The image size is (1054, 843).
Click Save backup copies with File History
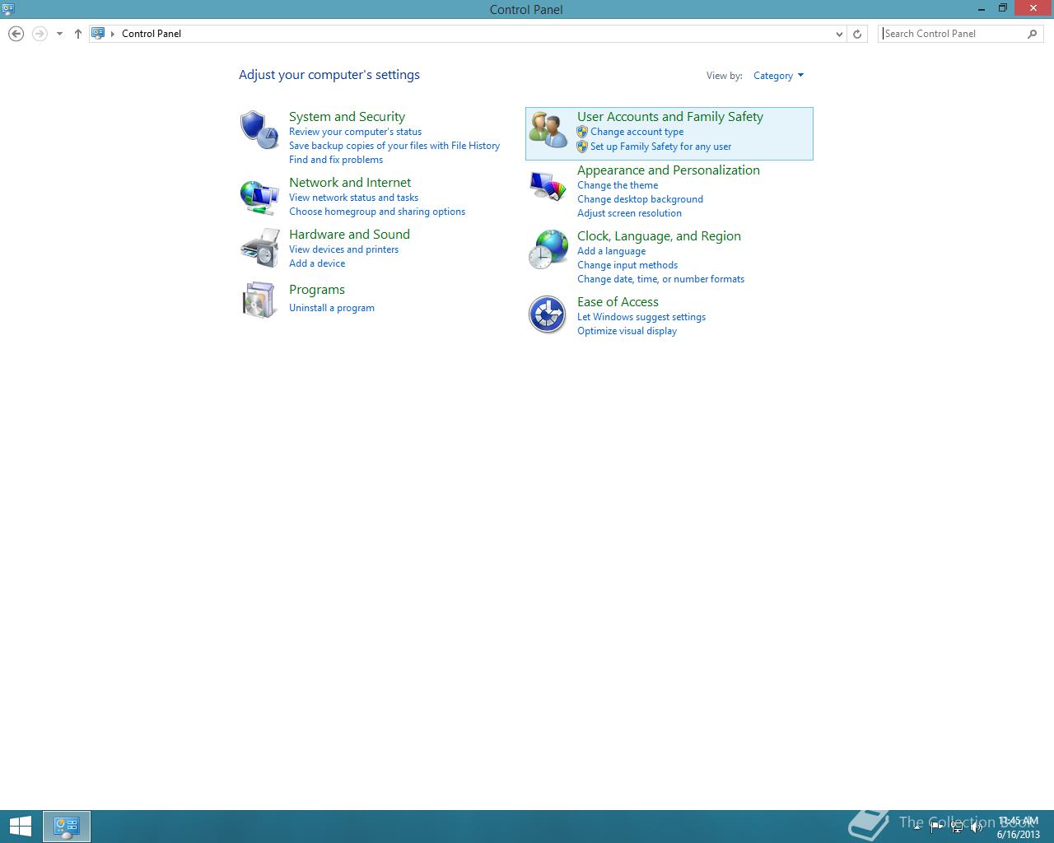coord(394,146)
